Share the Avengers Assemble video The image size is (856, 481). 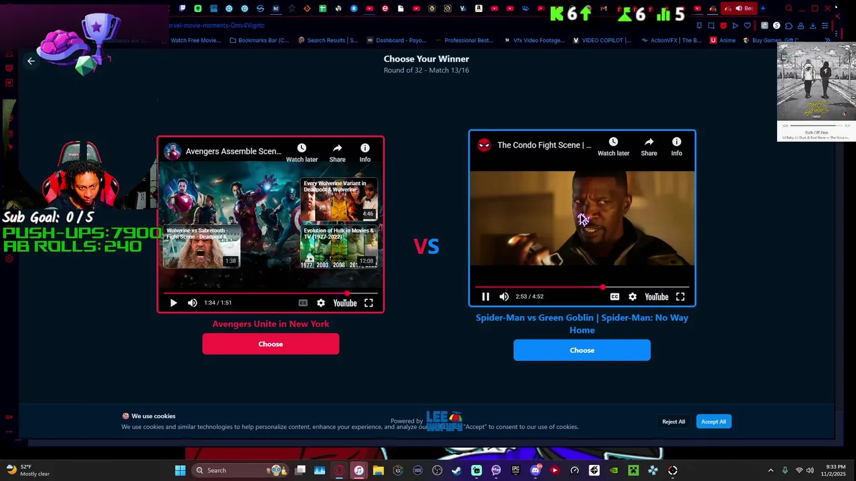click(337, 152)
